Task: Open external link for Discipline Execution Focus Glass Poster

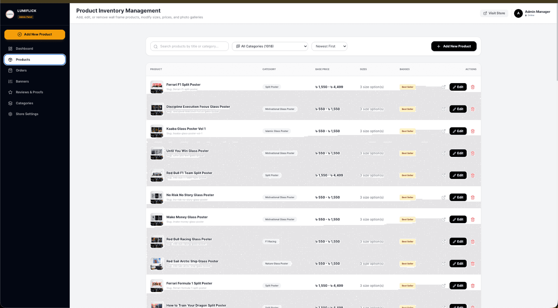Action: tap(444, 109)
